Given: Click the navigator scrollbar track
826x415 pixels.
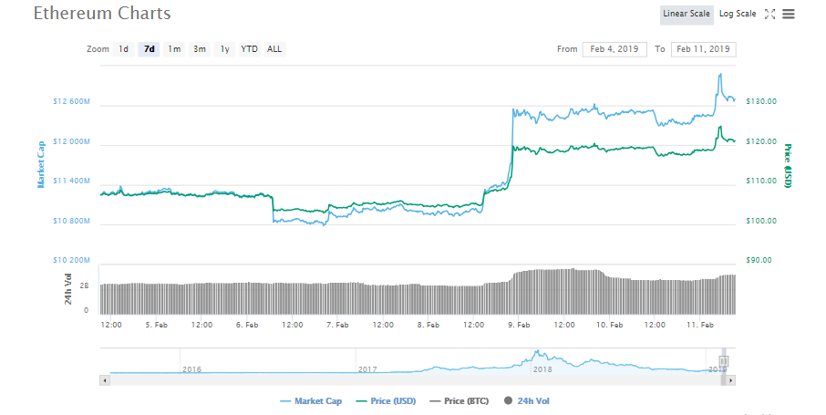Looking at the screenshot, I should 415,380.
